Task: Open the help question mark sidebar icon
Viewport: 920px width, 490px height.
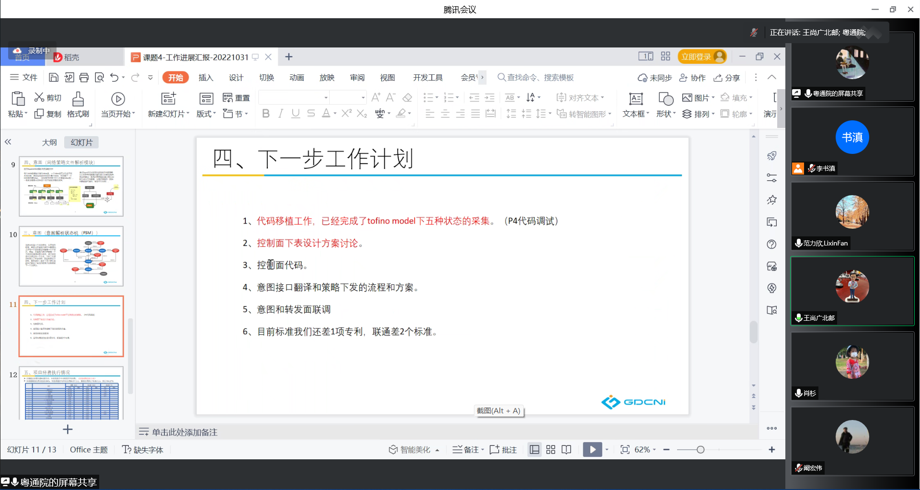Action: 771,244
